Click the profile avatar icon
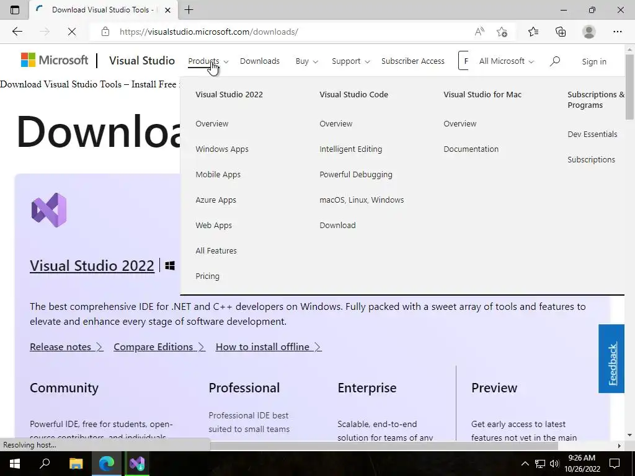This screenshot has height=476, width=635. [589, 32]
